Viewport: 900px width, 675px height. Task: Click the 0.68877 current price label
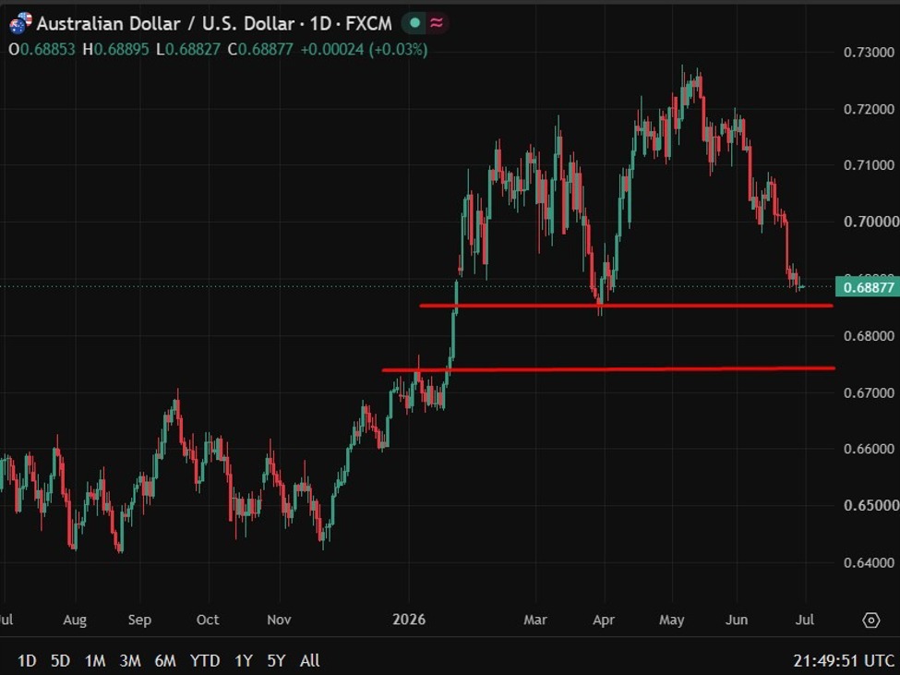point(868,287)
